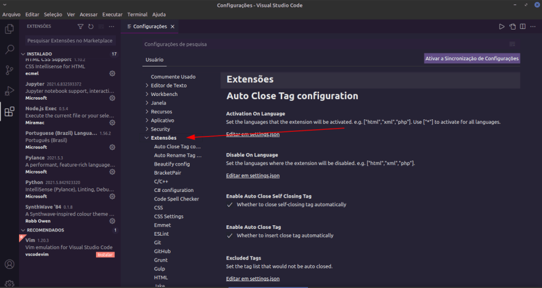Select Comumente Usado in settings tree
This screenshot has width=542, height=288.
pyautogui.click(x=173, y=77)
